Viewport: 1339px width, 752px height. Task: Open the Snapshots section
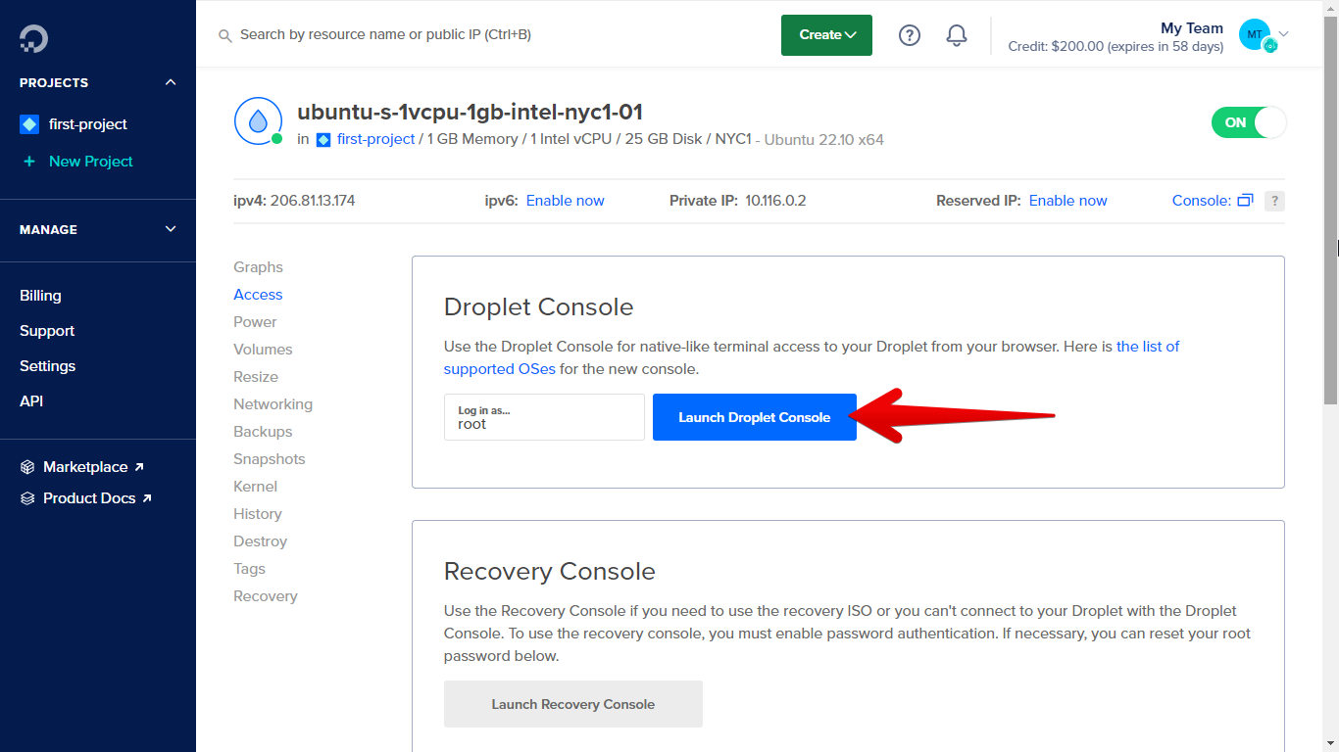pyautogui.click(x=269, y=458)
